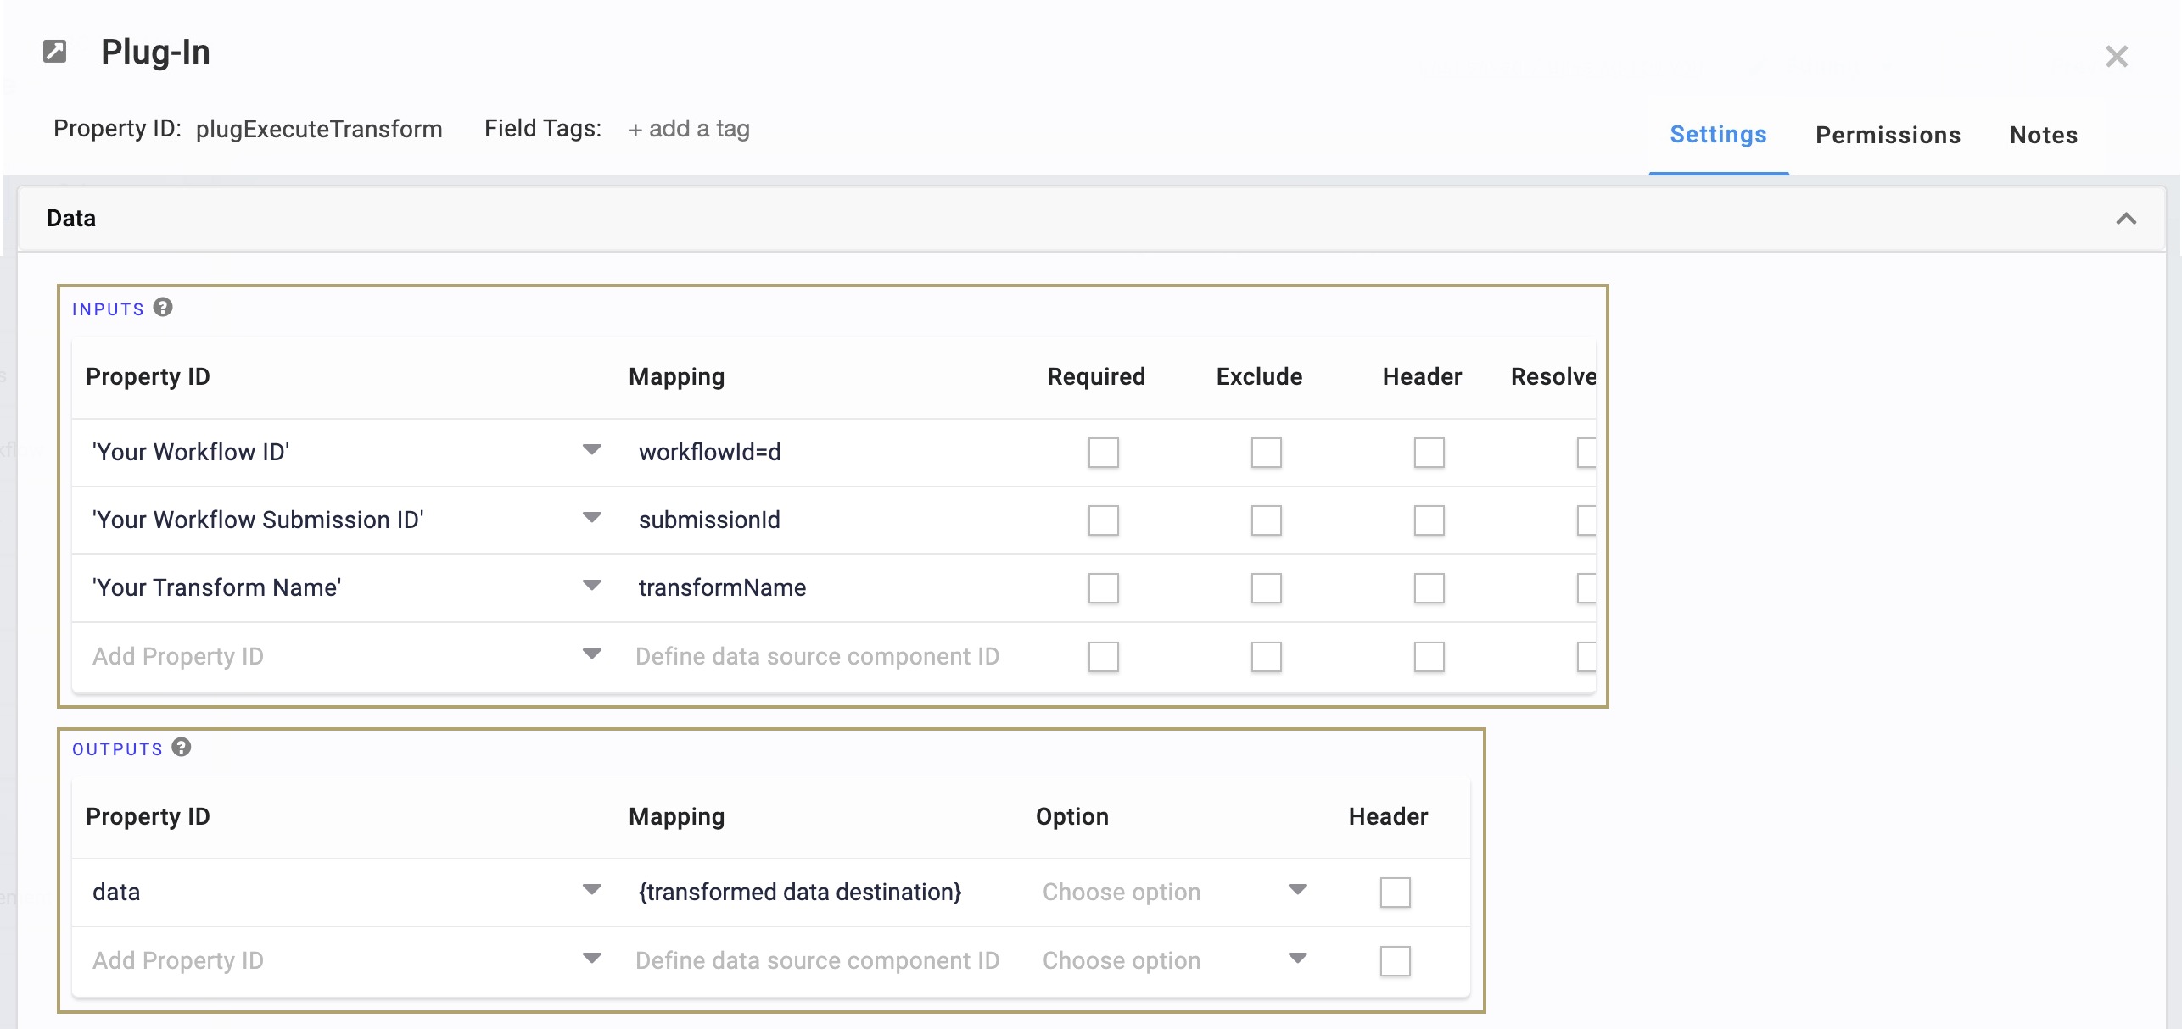
Task: Click '+ add a tag' link
Action: point(689,129)
